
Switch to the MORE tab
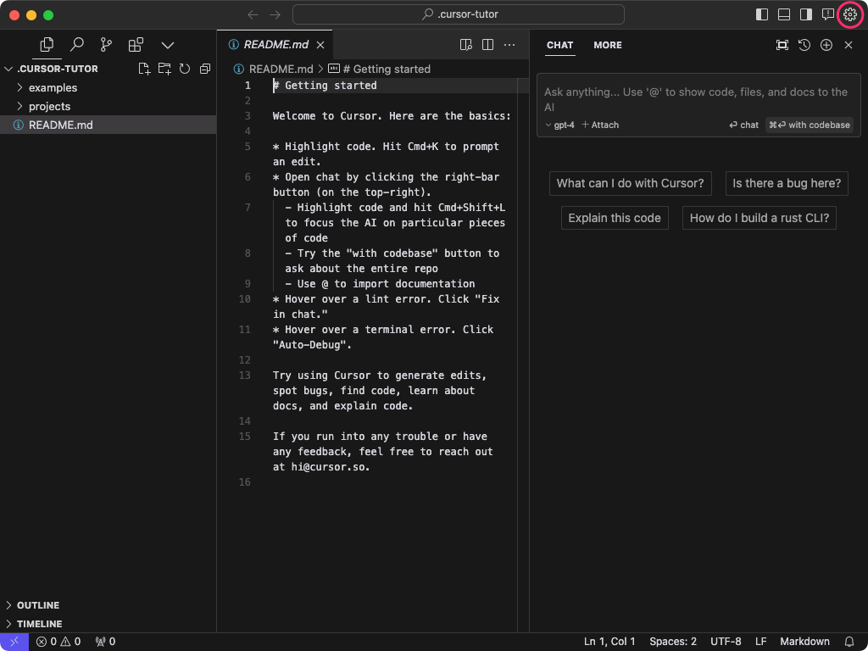pyautogui.click(x=607, y=46)
